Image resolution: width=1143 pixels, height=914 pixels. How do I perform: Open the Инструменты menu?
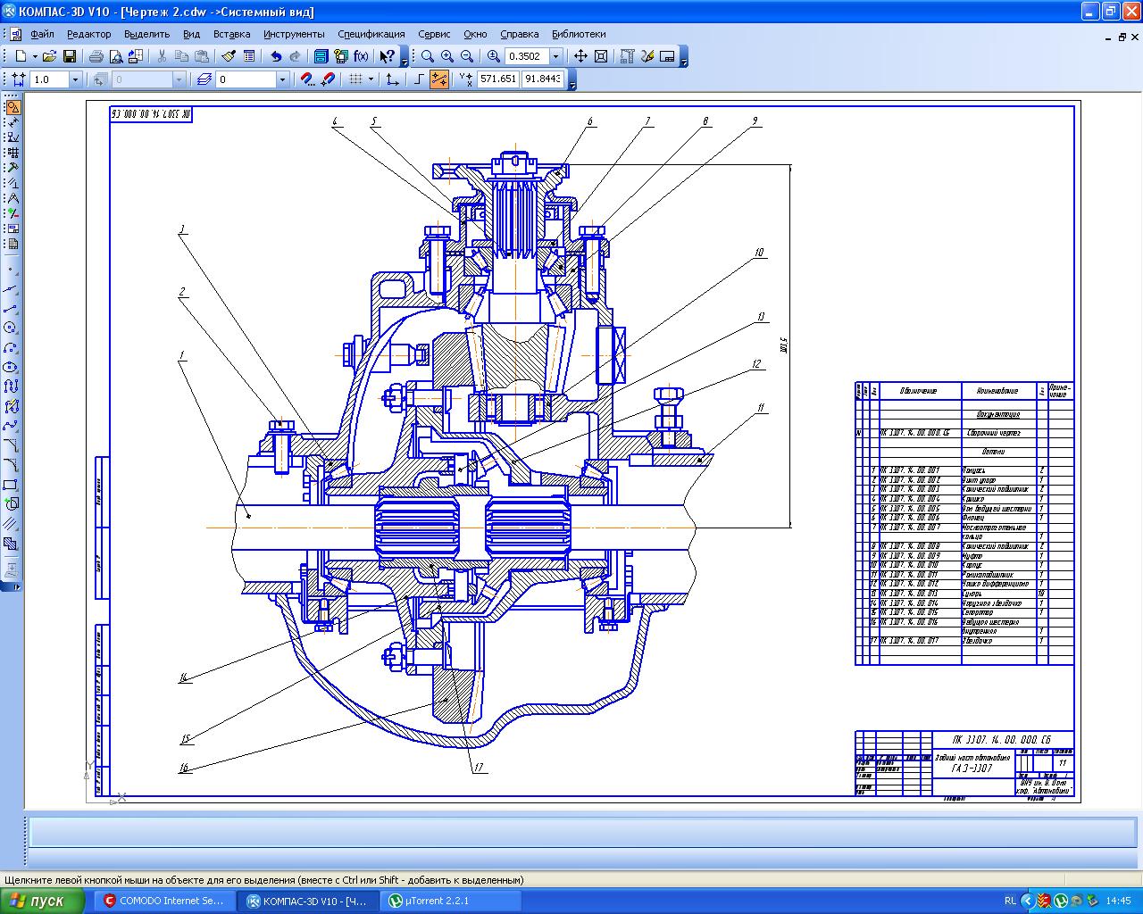[x=294, y=34]
